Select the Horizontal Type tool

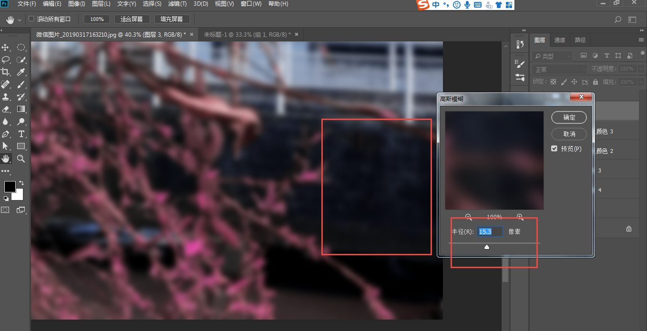point(21,134)
